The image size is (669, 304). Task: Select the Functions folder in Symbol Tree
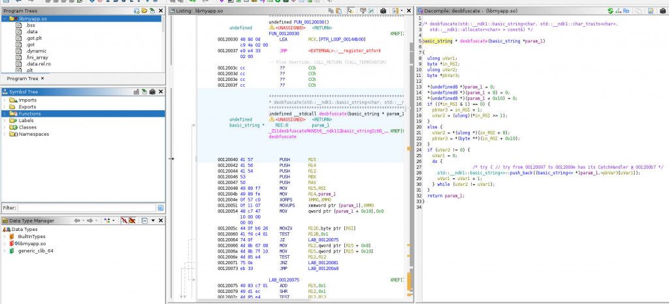point(30,114)
